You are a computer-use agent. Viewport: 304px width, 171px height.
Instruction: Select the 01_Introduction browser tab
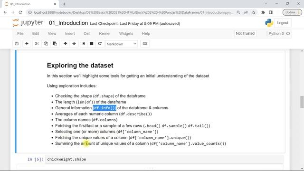coord(30,4)
